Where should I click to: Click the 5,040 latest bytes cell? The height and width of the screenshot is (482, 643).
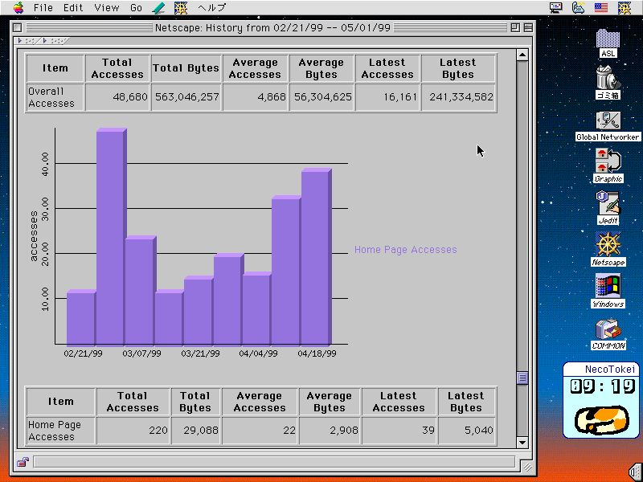click(x=467, y=431)
